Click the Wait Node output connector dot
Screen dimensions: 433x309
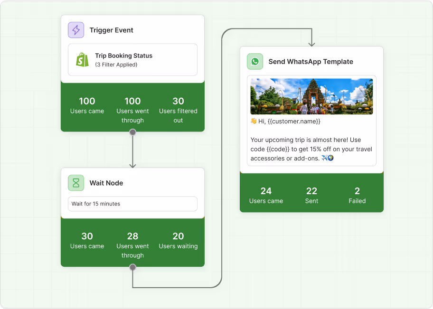point(132,267)
